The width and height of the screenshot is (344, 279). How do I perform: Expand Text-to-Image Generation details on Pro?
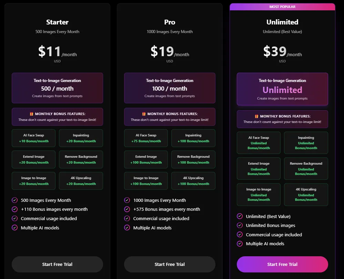[x=170, y=88]
